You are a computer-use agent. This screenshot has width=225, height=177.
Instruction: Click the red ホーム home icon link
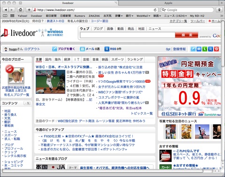coord(210,21)
